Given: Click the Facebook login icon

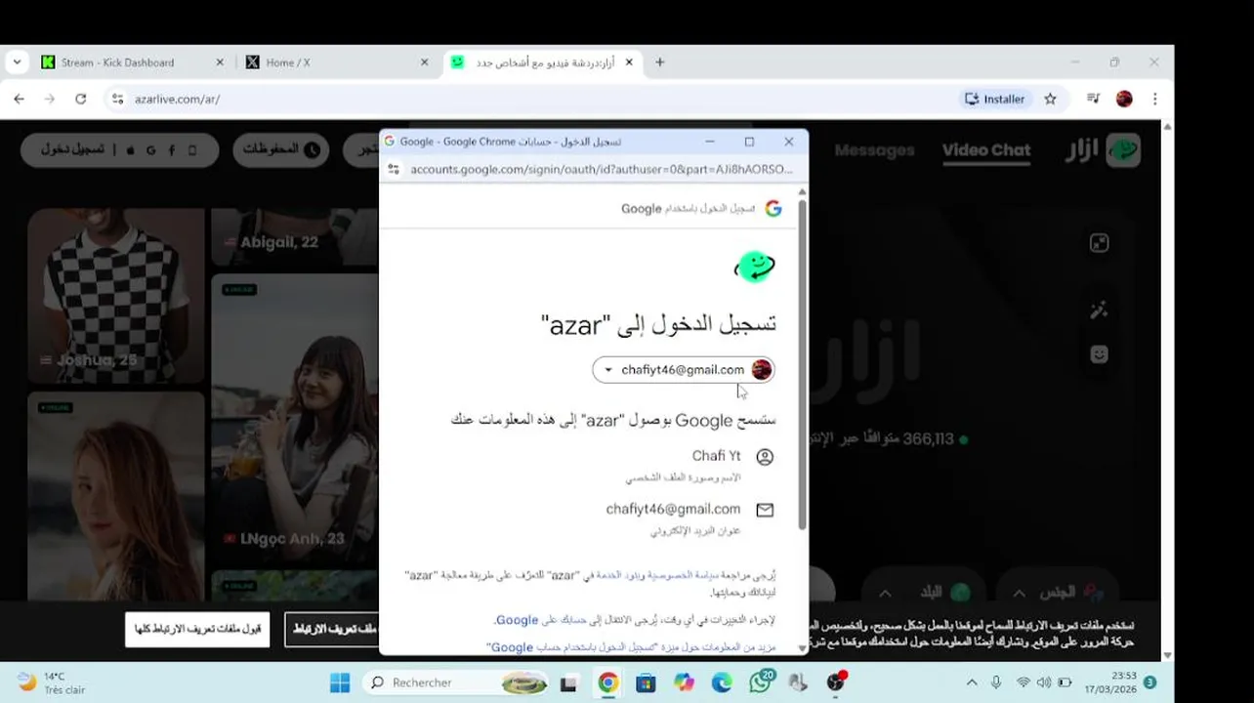Looking at the screenshot, I should pyautogui.click(x=172, y=150).
